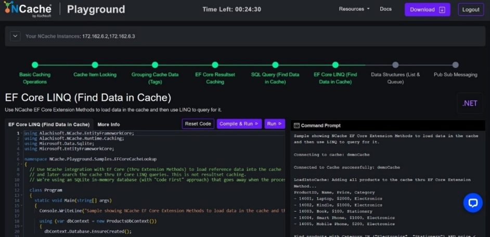490x237 pixels.
Task: Click the Run button
Action: (x=275, y=124)
